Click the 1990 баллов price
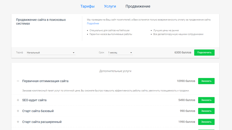The height and width of the screenshot is (130, 232). coord(187,122)
